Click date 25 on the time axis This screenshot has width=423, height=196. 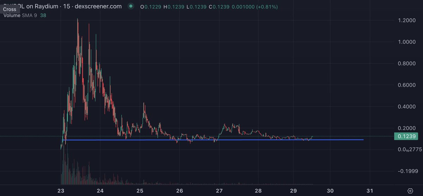coord(140,191)
